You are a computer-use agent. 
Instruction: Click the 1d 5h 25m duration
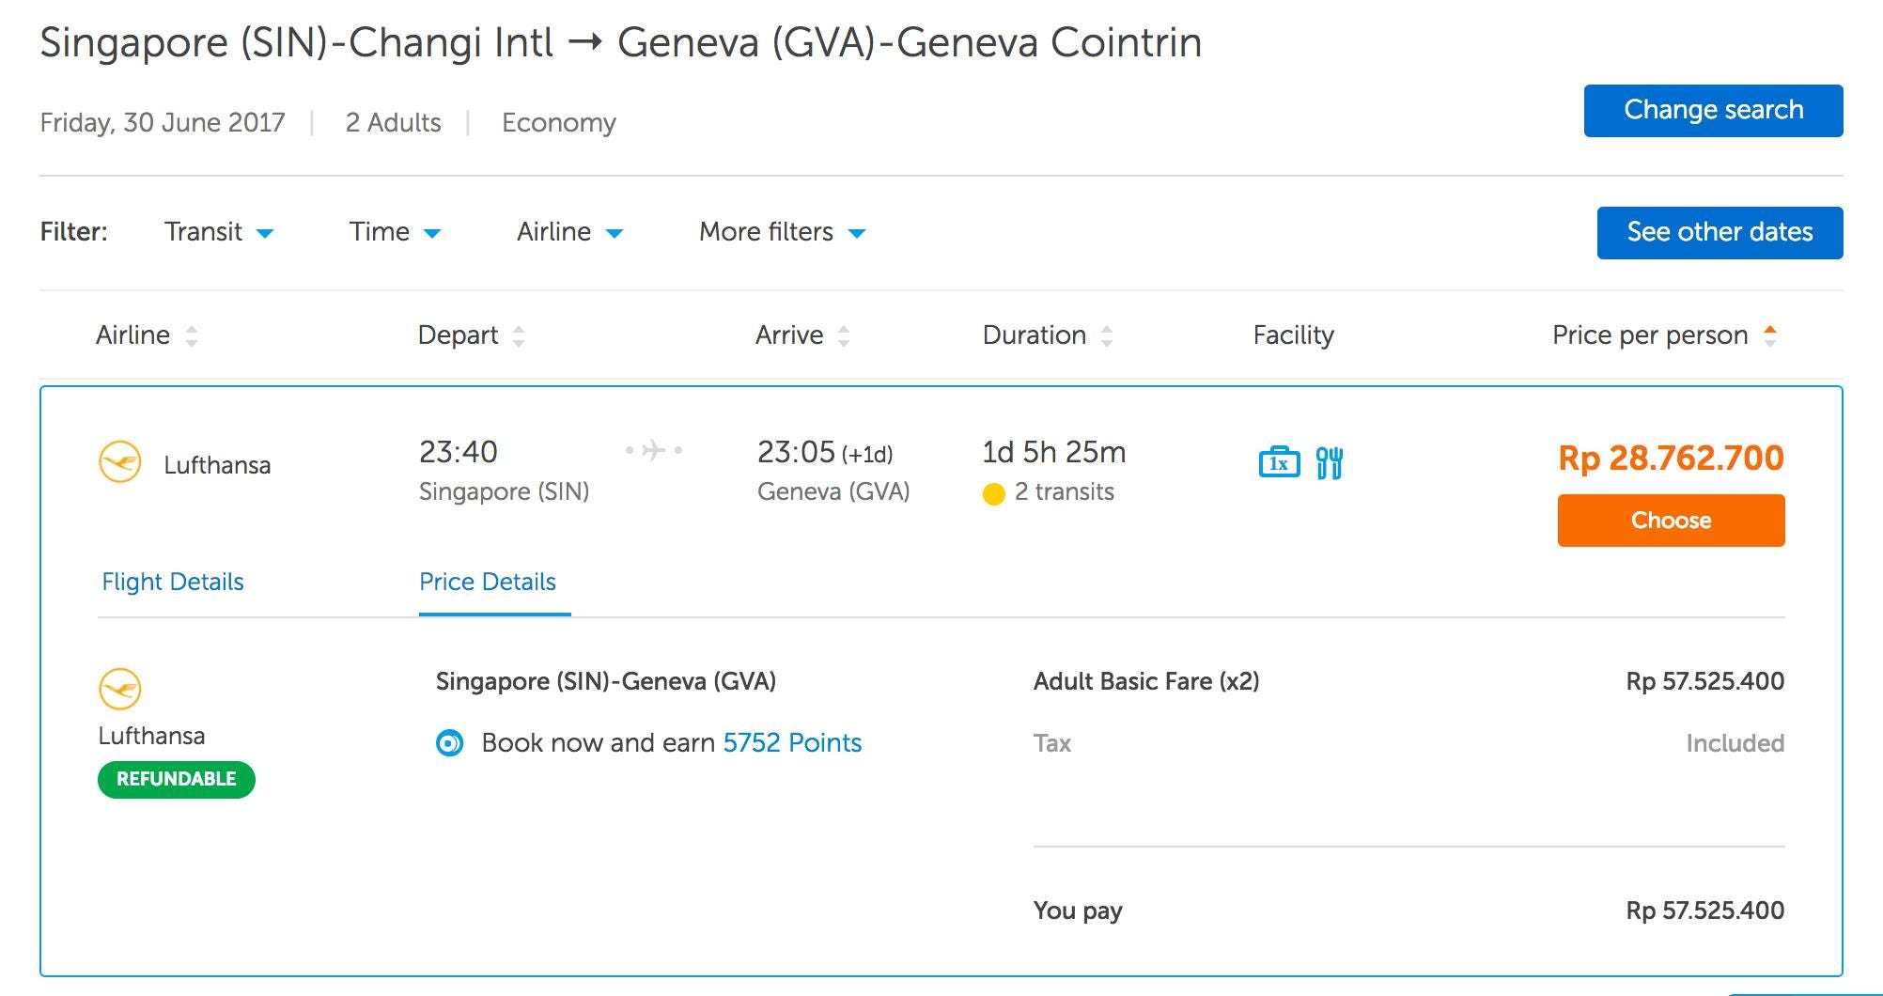tap(1054, 452)
